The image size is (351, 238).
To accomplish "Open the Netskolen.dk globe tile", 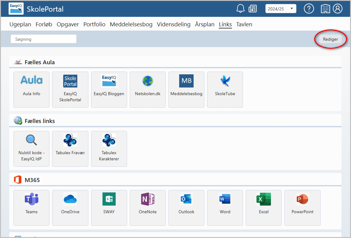I will tap(148, 90).
